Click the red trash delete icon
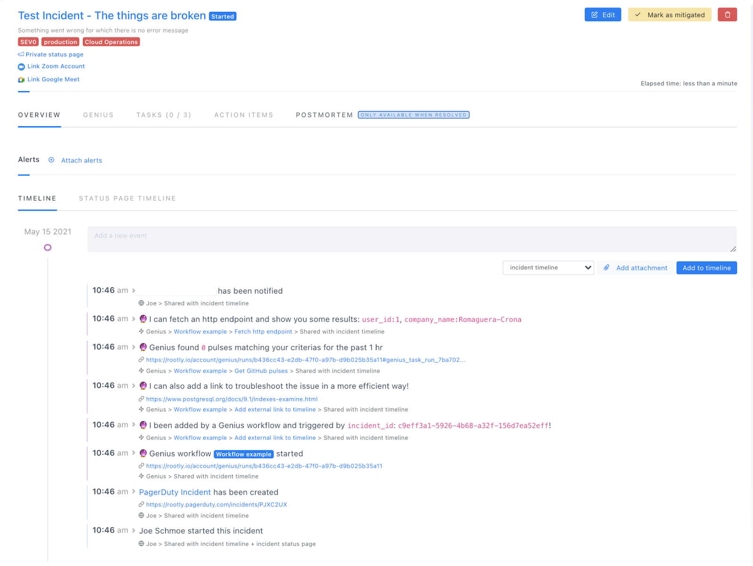753x566 pixels. pos(727,15)
